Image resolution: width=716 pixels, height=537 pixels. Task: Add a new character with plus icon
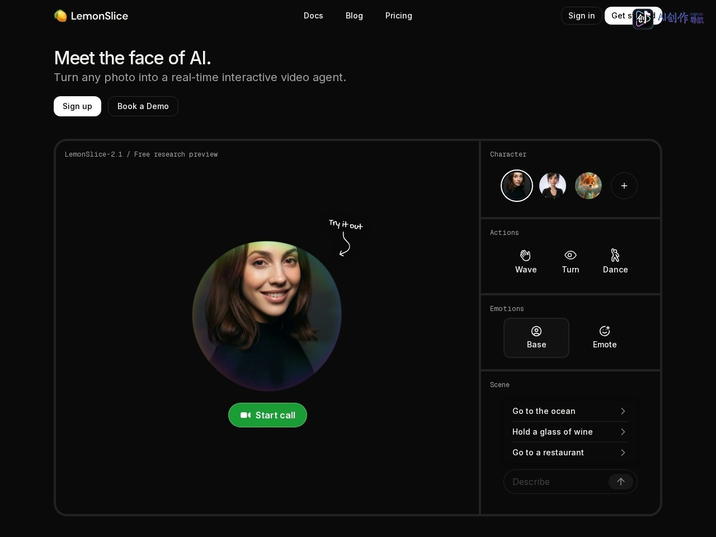624,186
